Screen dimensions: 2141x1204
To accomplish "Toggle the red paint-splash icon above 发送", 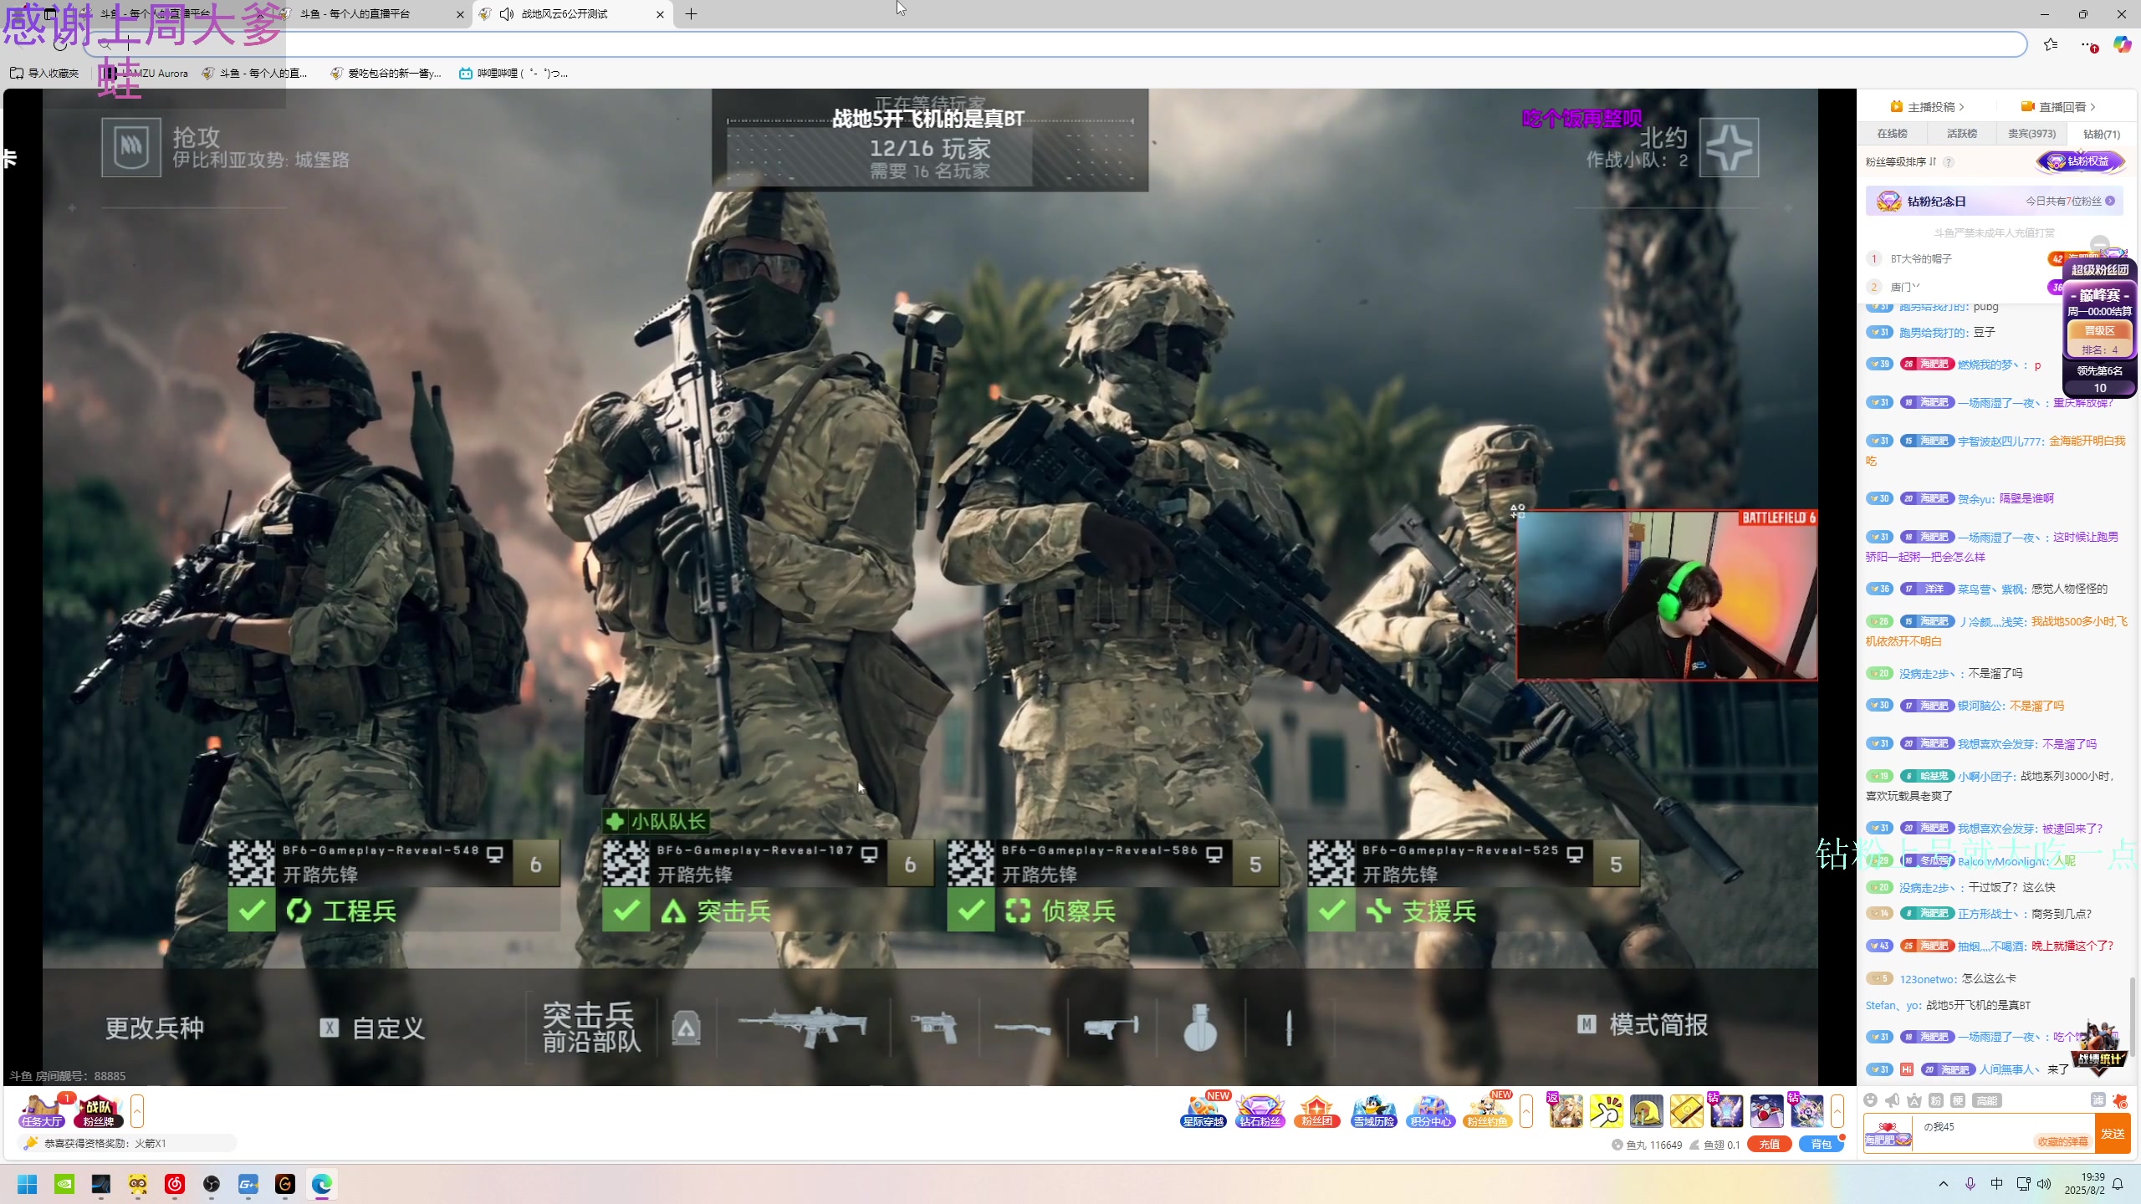I will tap(2119, 1100).
